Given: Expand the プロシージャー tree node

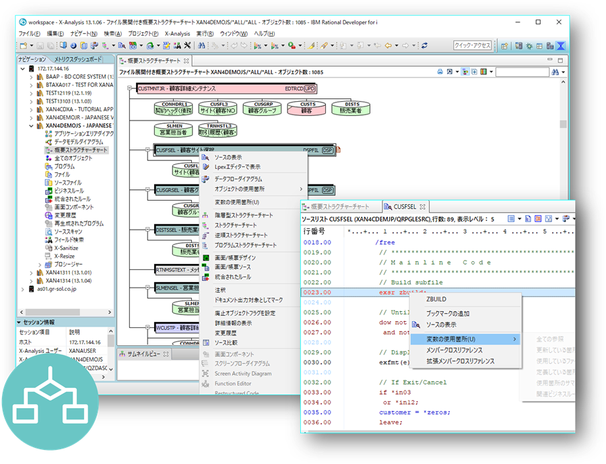Looking at the screenshot, I should pyautogui.click(x=40, y=265).
